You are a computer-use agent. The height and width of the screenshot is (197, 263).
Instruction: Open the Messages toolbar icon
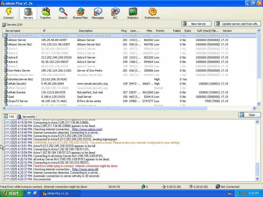pos(98,12)
